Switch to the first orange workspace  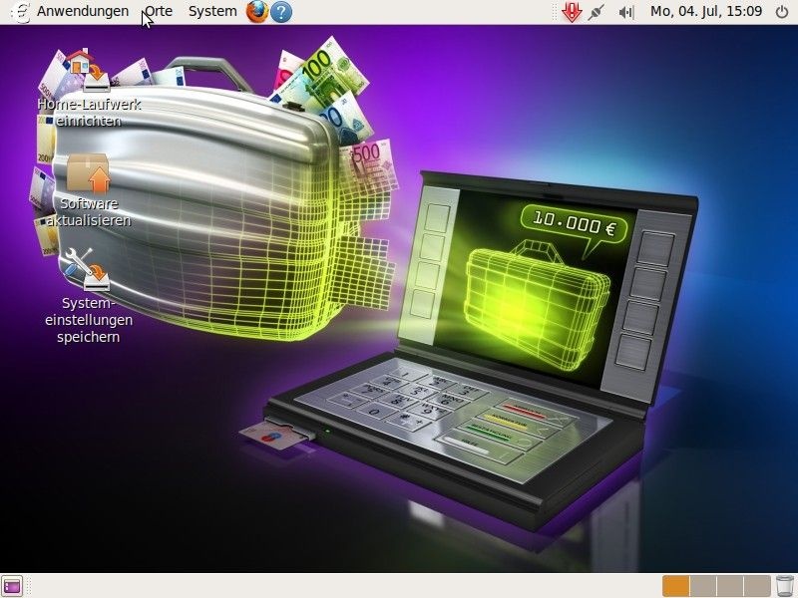pyautogui.click(x=676, y=586)
